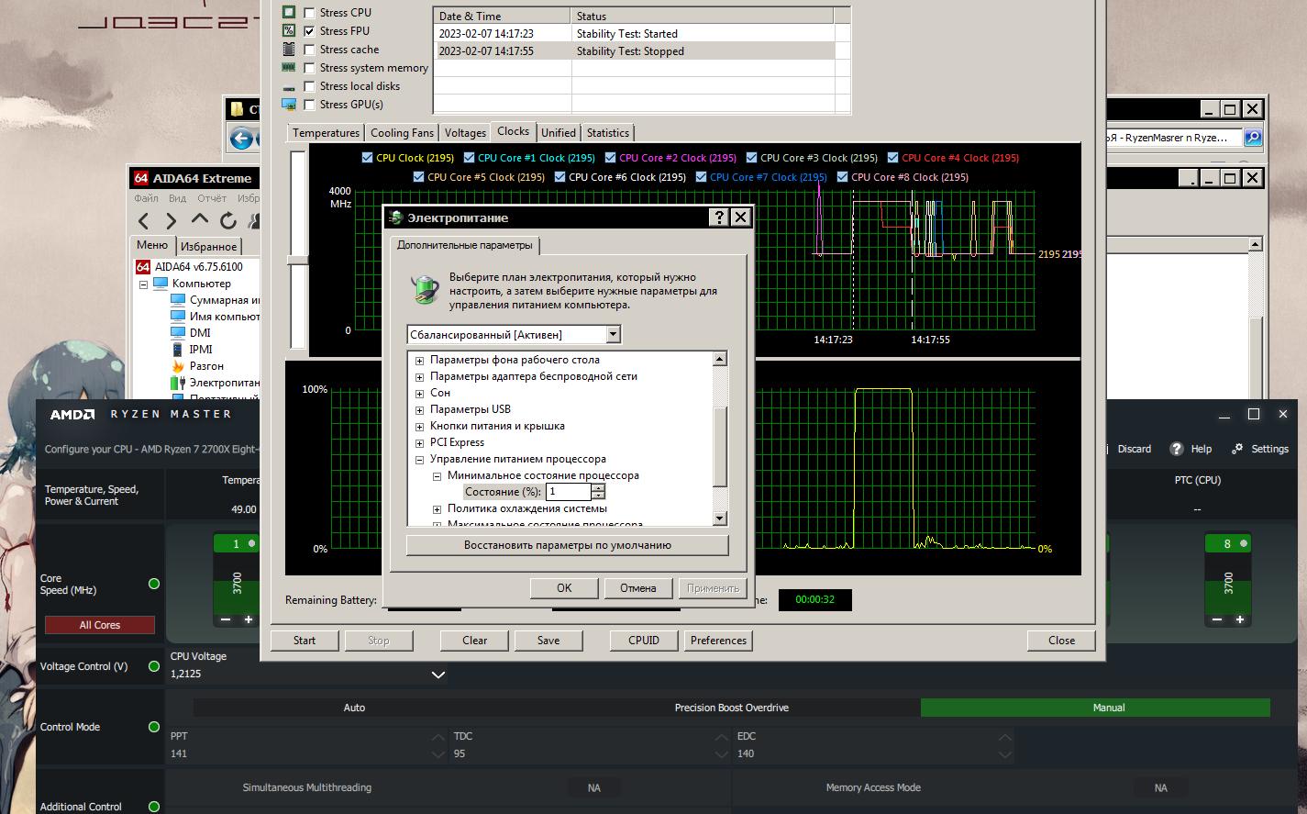
Task: Open Ryzen Master Help question mark
Action: pyautogui.click(x=1177, y=449)
